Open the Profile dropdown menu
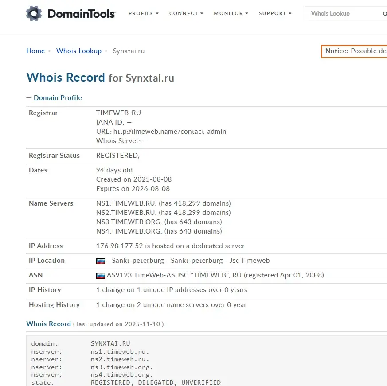 tap(144, 13)
